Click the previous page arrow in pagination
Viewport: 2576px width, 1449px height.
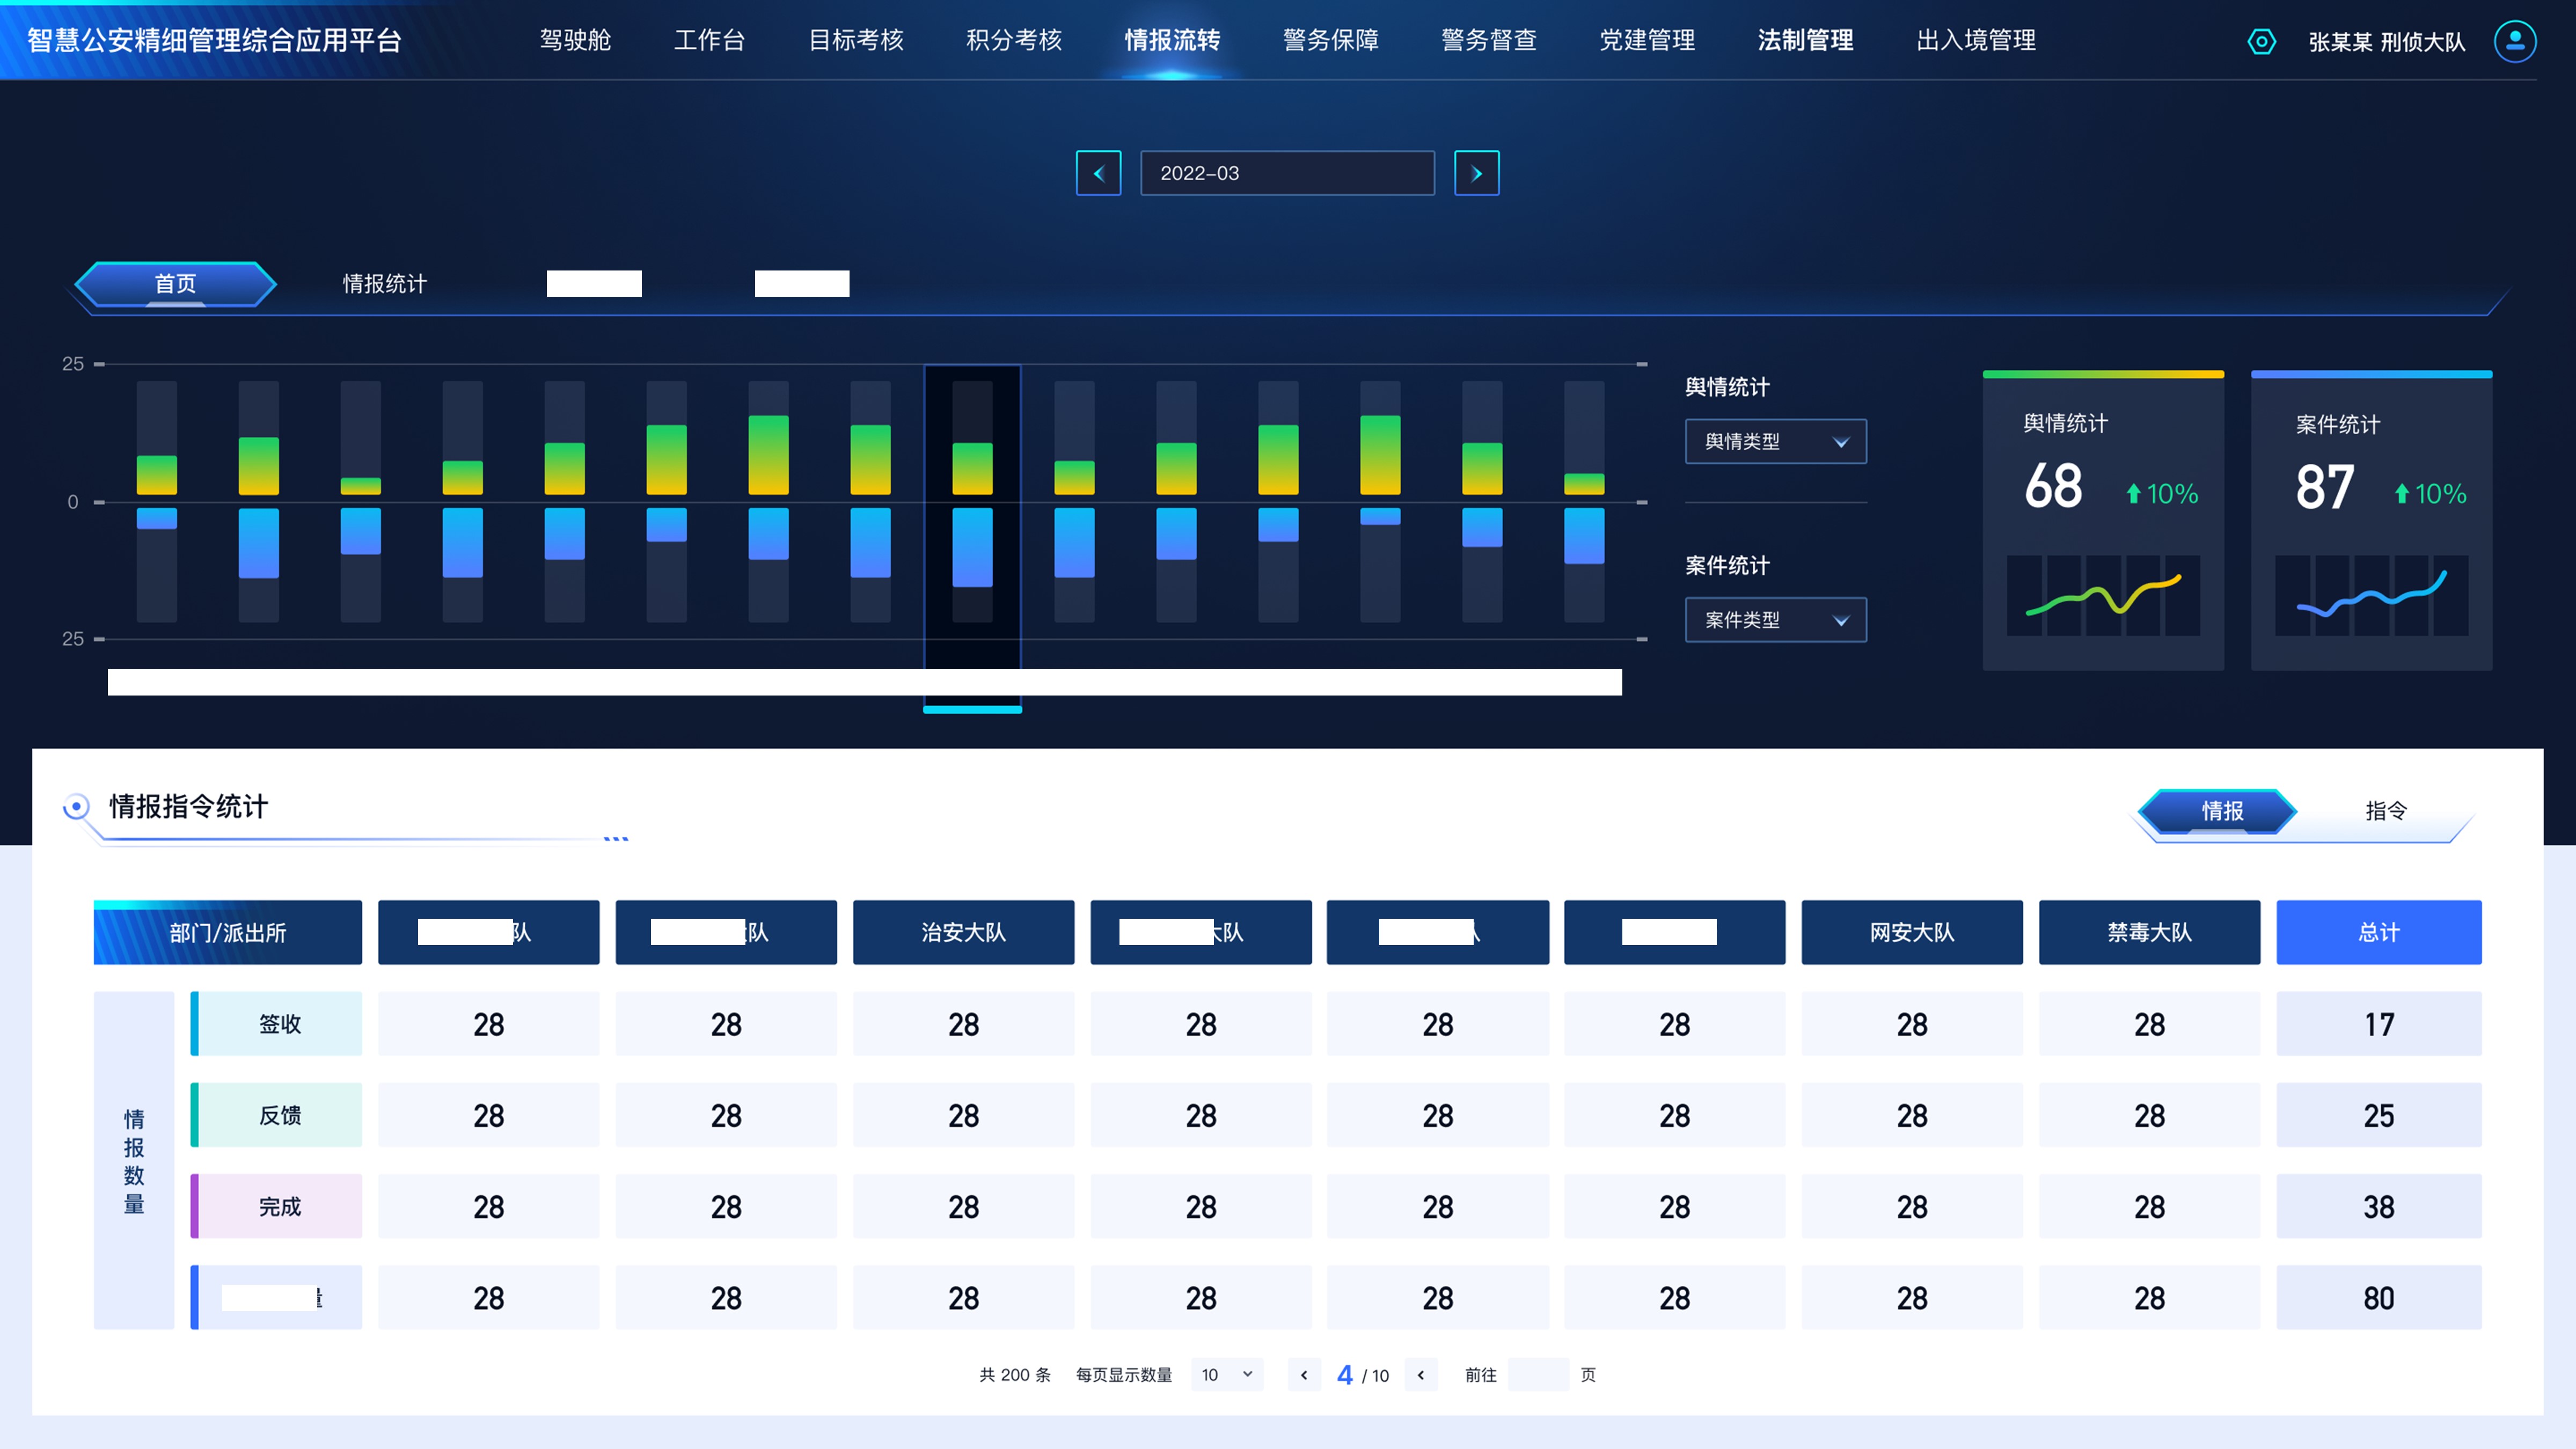click(x=1304, y=1375)
